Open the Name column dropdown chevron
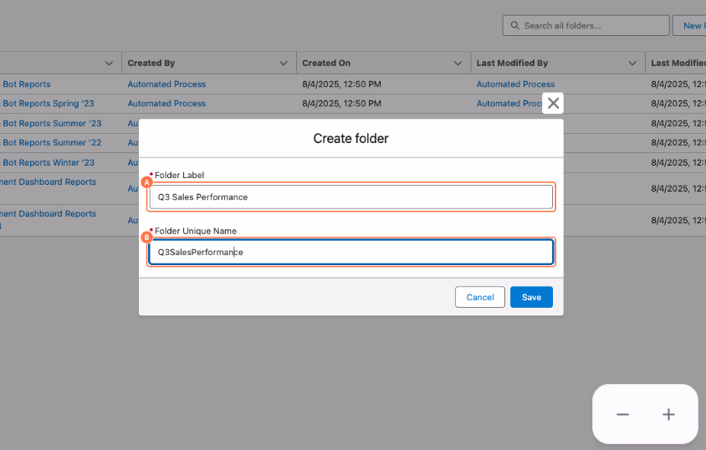The image size is (706, 450). 109,64
